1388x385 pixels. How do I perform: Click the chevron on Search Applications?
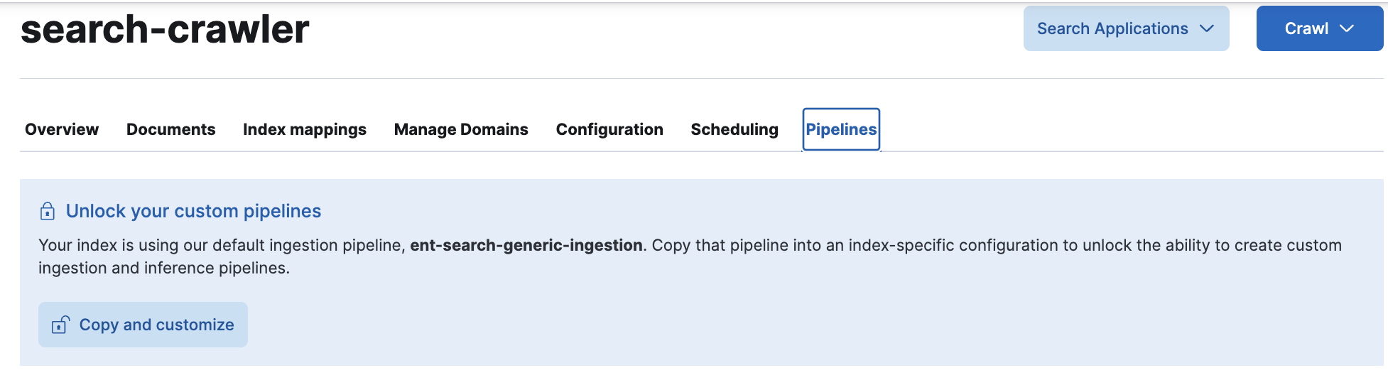1206,28
